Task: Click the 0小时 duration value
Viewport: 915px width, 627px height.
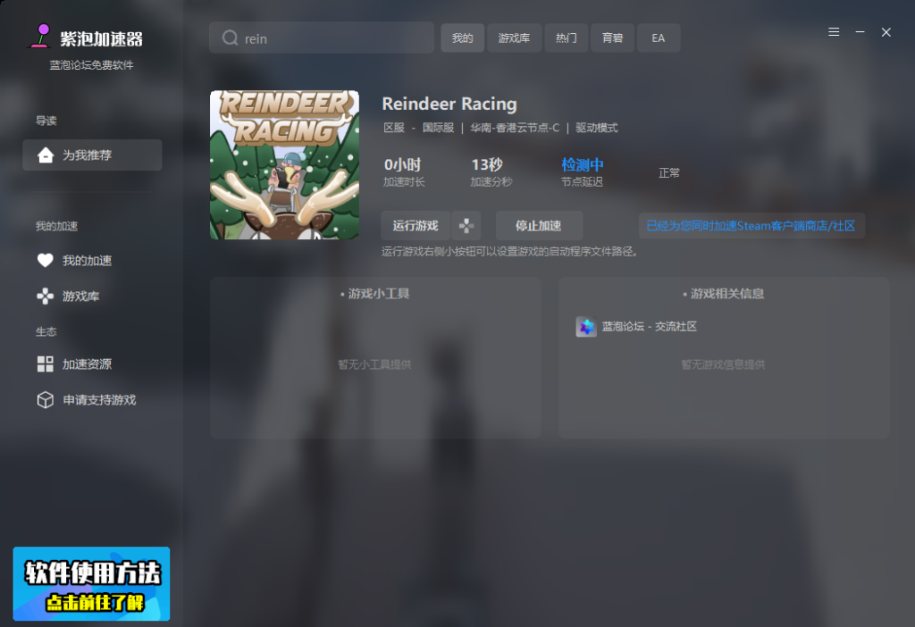Action: tap(402, 164)
